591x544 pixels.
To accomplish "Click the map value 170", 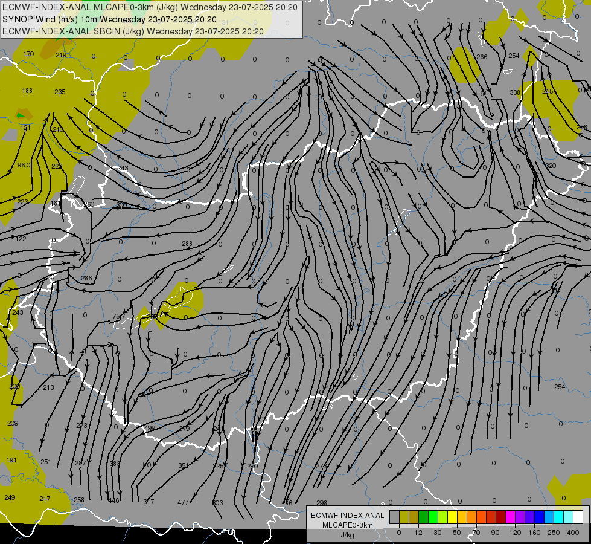I will click(28, 54).
